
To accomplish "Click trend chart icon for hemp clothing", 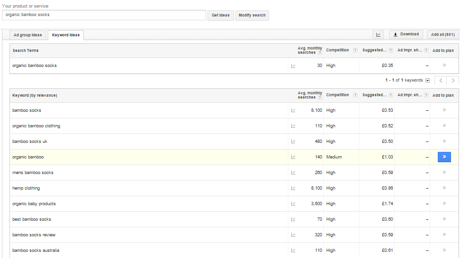I will pos(293,188).
